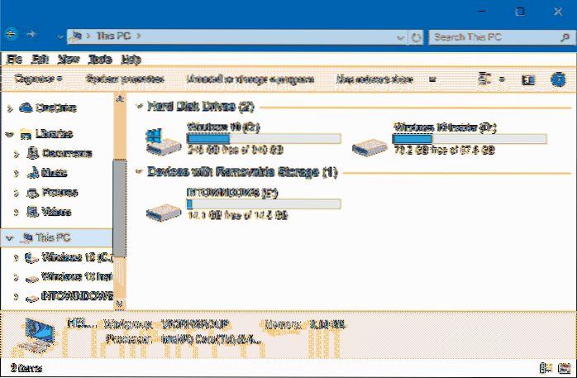The image size is (577, 378).
Task: Open the Tools menu
Action: (x=100, y=60)
